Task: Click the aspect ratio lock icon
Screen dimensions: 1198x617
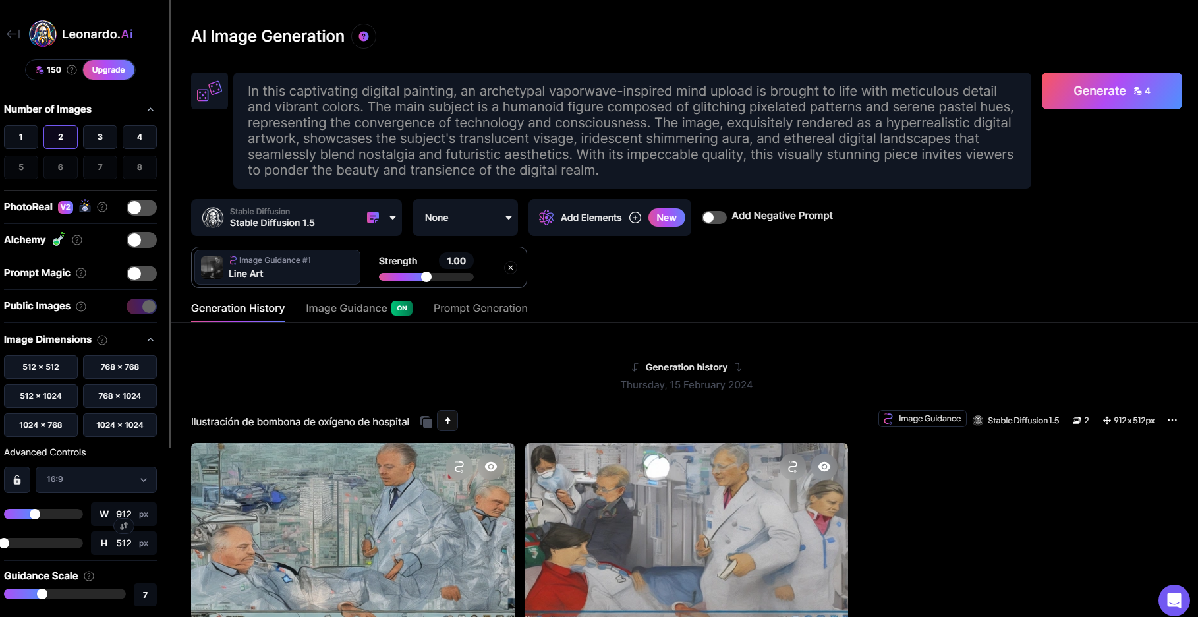Action: (17, 480)
